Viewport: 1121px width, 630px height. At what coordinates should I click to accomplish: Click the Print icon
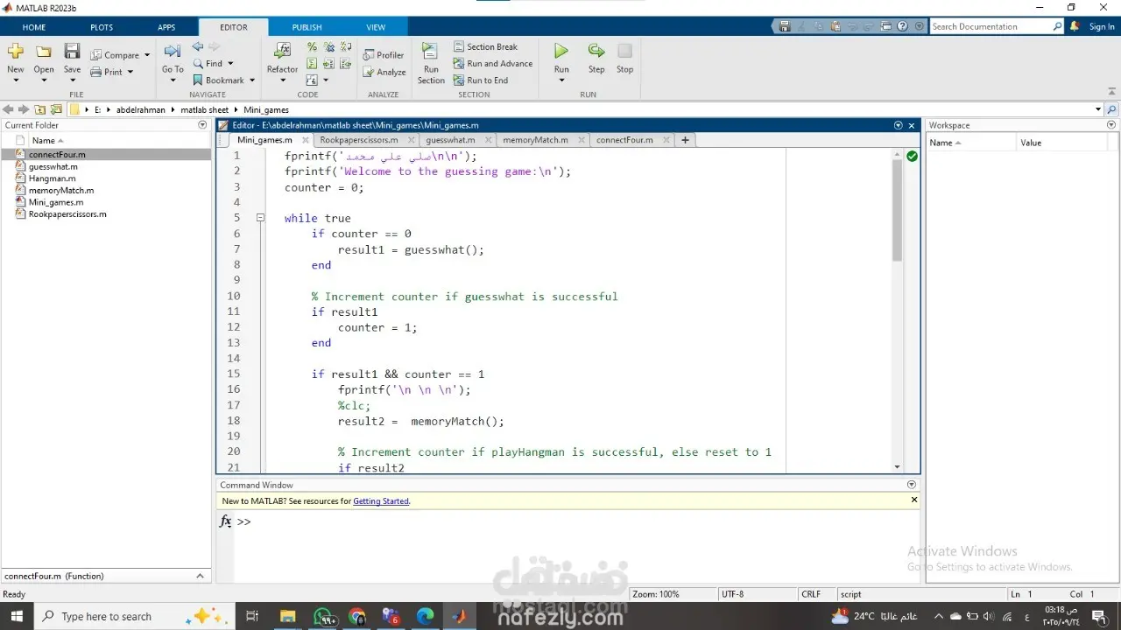(96, 72)
